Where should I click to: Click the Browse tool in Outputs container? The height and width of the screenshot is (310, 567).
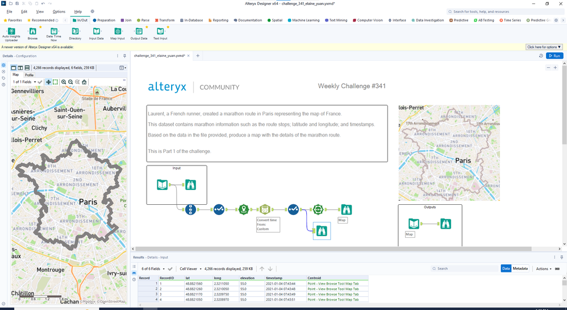click(446, 224)
